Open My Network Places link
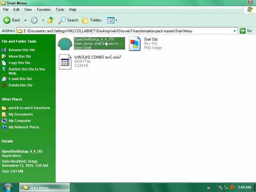This screenshot has width=256, height=192. click(x=24, y=127)
